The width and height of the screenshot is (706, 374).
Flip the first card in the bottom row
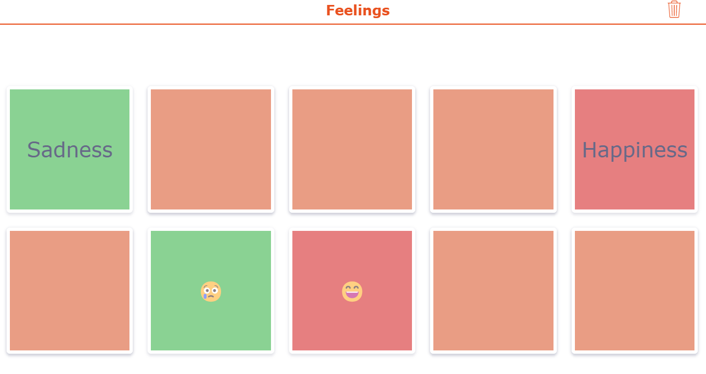(70, 291)
